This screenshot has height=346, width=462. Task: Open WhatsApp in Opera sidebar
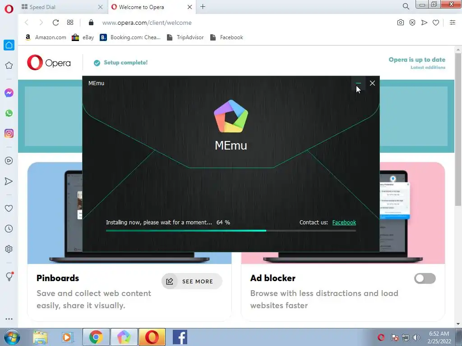(x=9, y=113)
